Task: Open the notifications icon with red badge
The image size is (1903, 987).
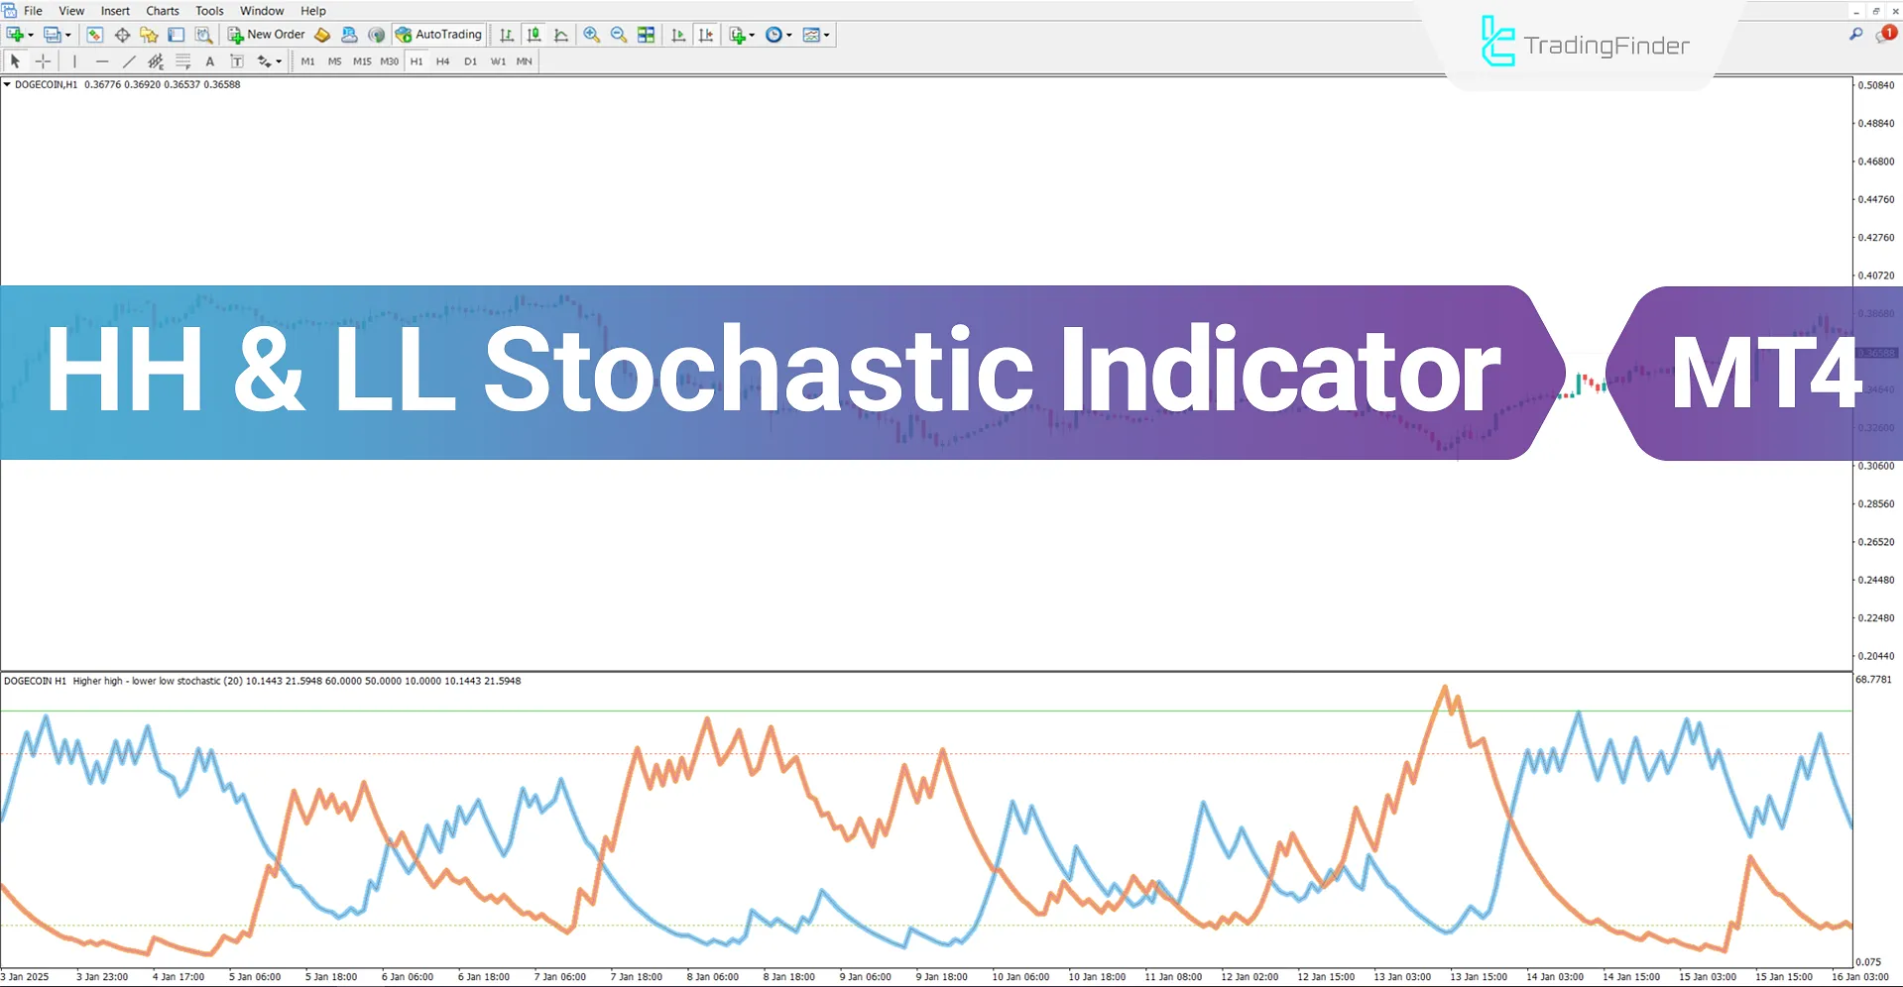Action: 1885,35
